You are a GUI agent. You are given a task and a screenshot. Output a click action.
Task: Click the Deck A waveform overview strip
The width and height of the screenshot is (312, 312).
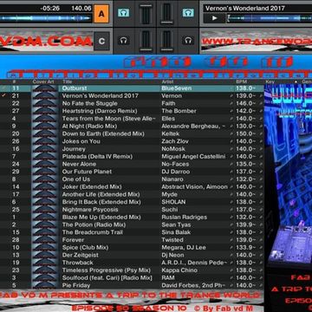tap(46, 18)
